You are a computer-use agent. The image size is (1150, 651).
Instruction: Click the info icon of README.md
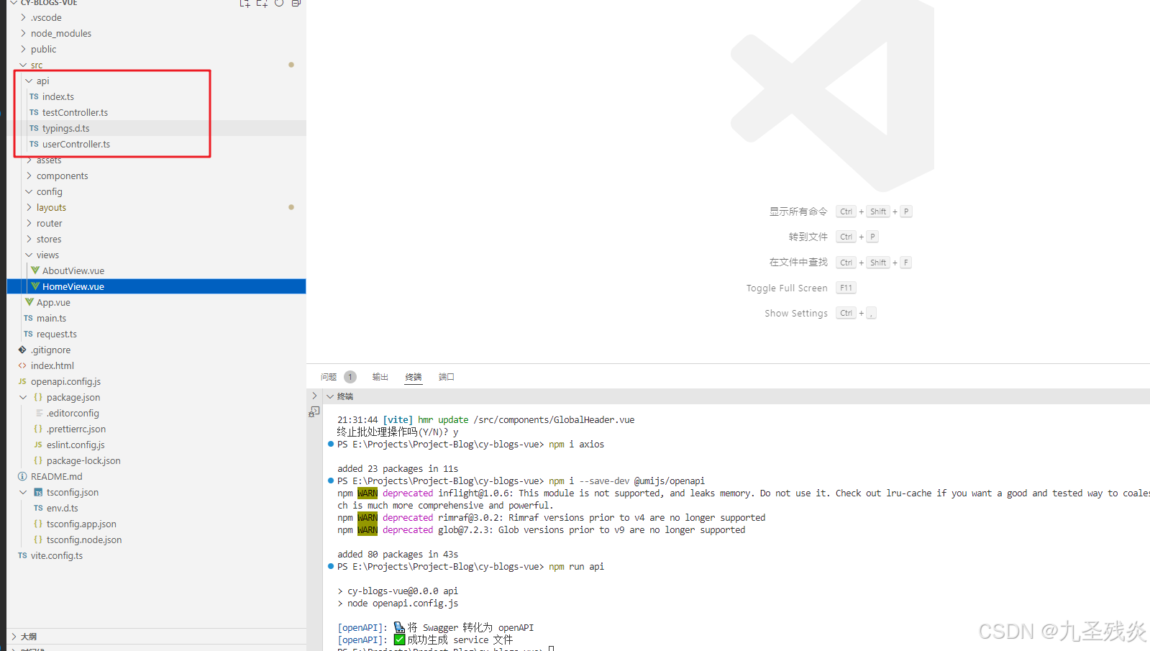(22, 476)
